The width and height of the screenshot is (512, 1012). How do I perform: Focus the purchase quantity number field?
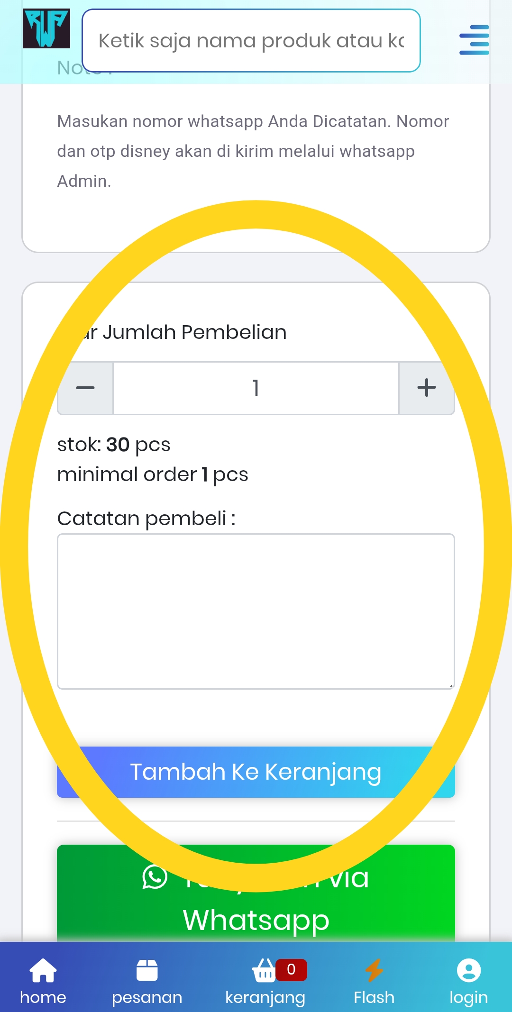(256, 388)
